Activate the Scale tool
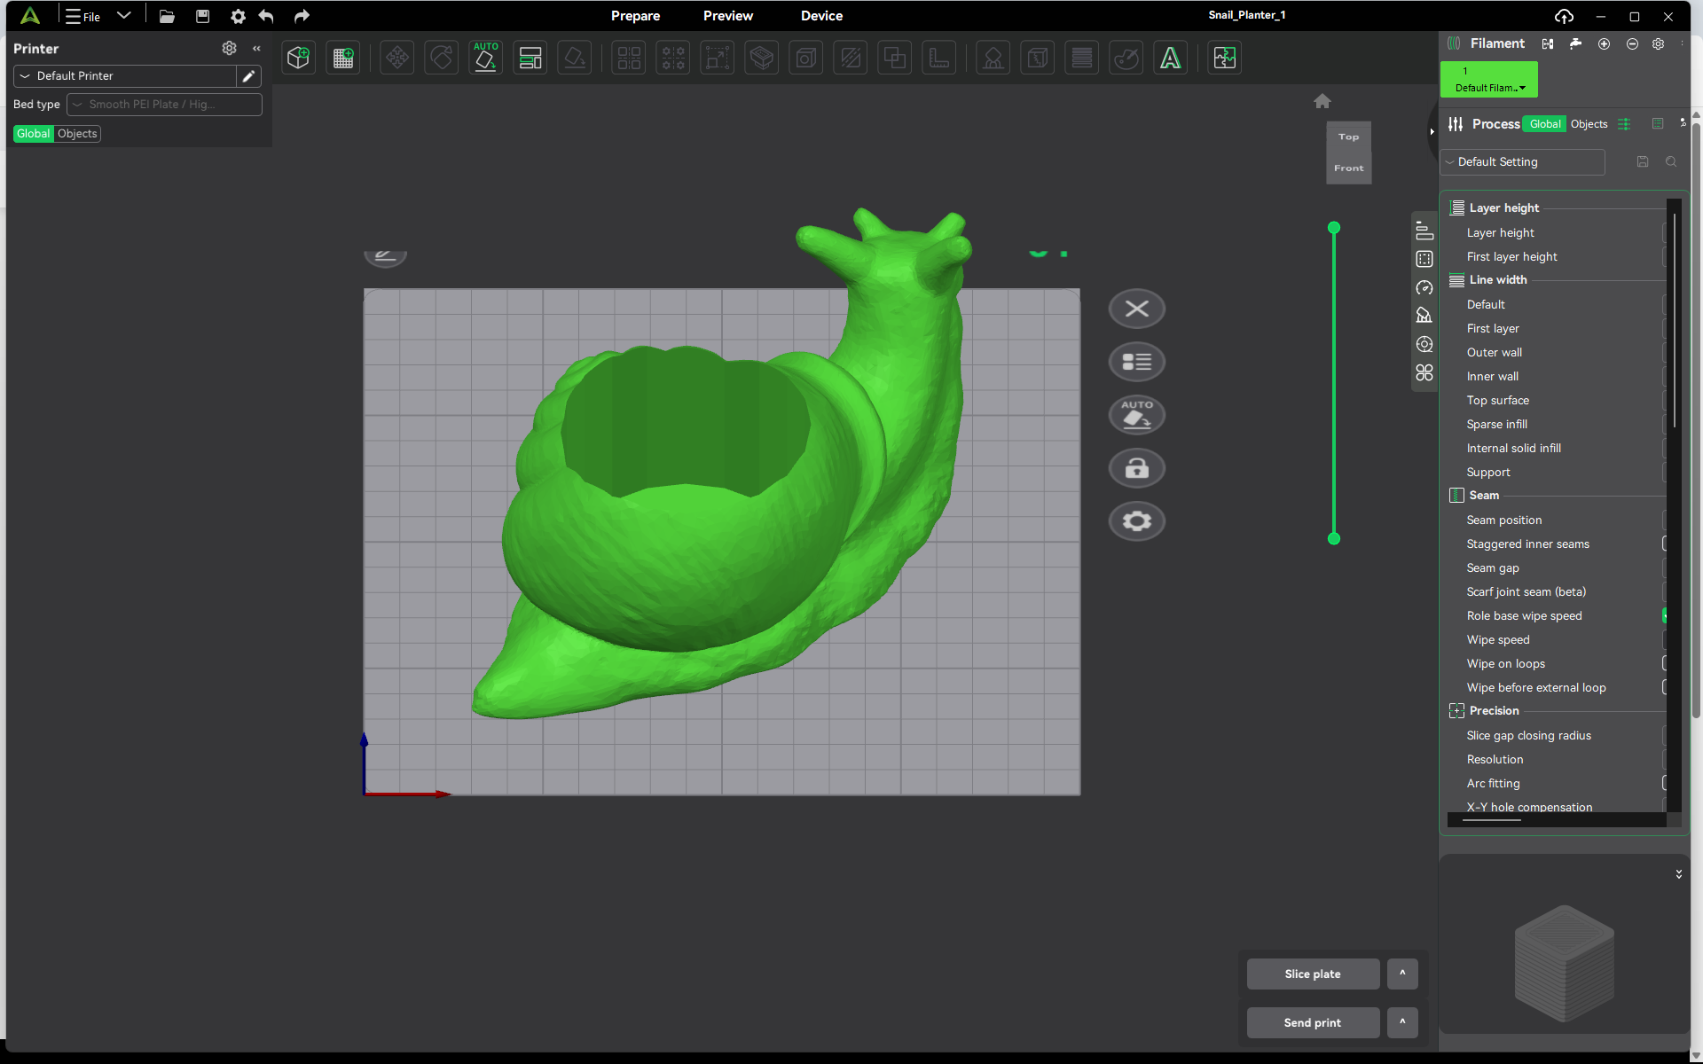Screen dimensions: 1703x1064 [x=717, y=57]
